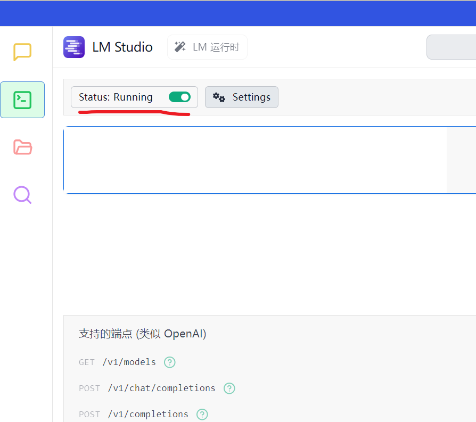Click help icon next to /v1/chat/completions
Image resolution: width=476 pixels, height=422 pixels.
pyautogui.click(x=229, y=388)
